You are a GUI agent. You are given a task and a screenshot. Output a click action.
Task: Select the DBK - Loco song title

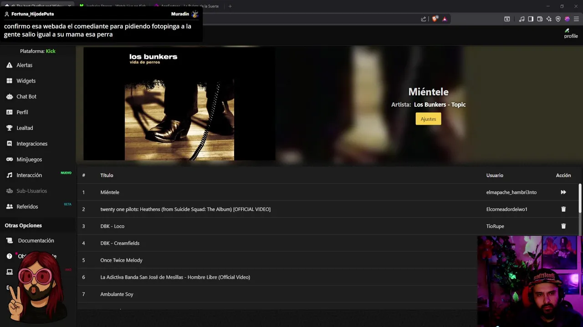(112, 226)
